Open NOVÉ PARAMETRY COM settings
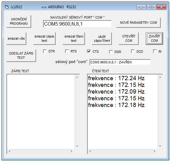The image size is (172, 164). pos(138,23)
